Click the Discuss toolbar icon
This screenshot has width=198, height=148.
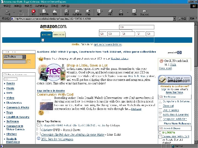134,12
